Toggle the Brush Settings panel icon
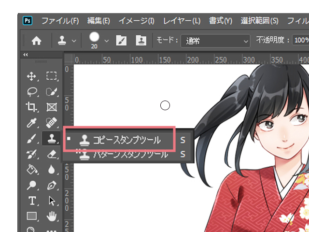The width and height of the screenshot is (309, 232). tap(121, 41)
